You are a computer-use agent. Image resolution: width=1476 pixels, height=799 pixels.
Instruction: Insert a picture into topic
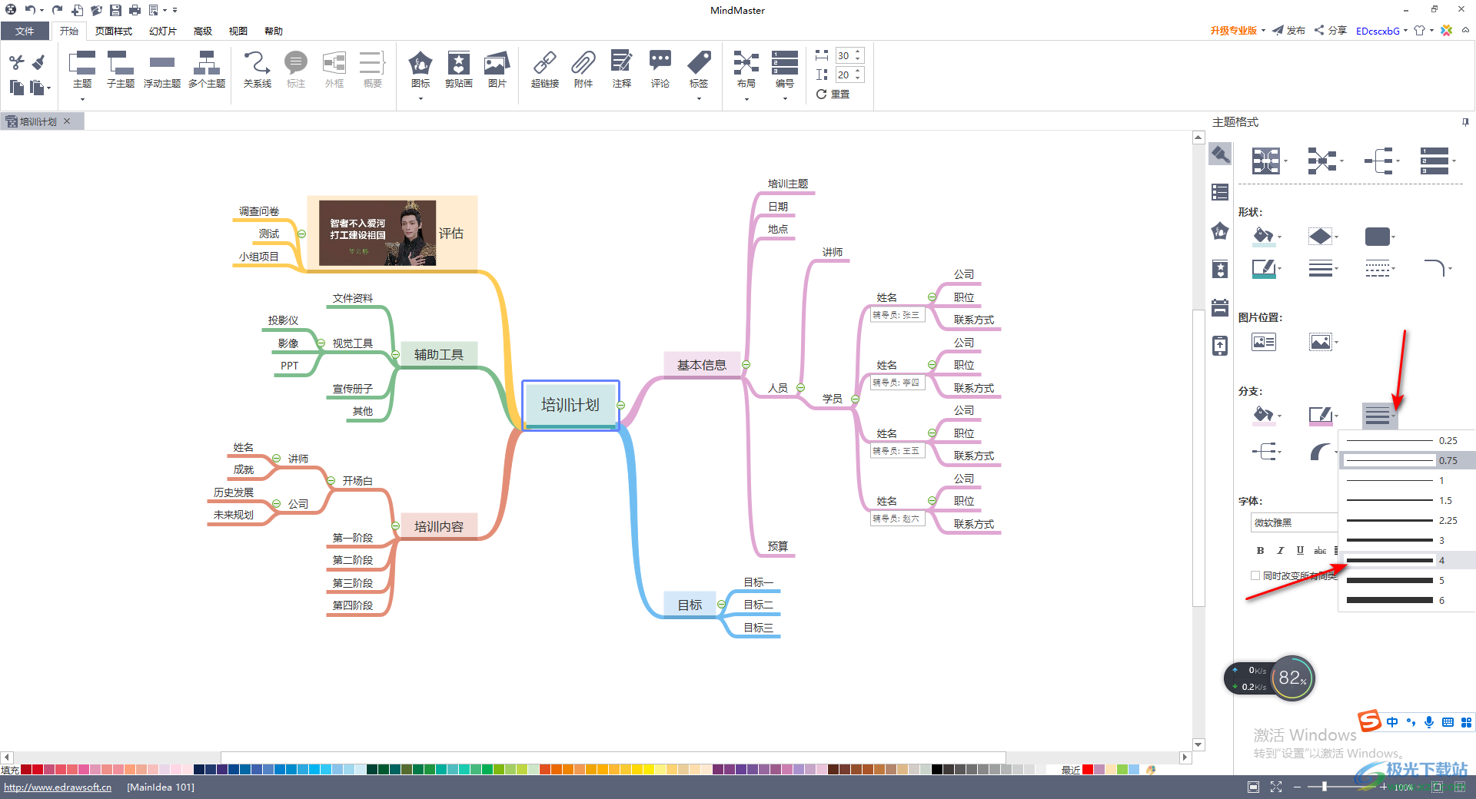[497, 69]
